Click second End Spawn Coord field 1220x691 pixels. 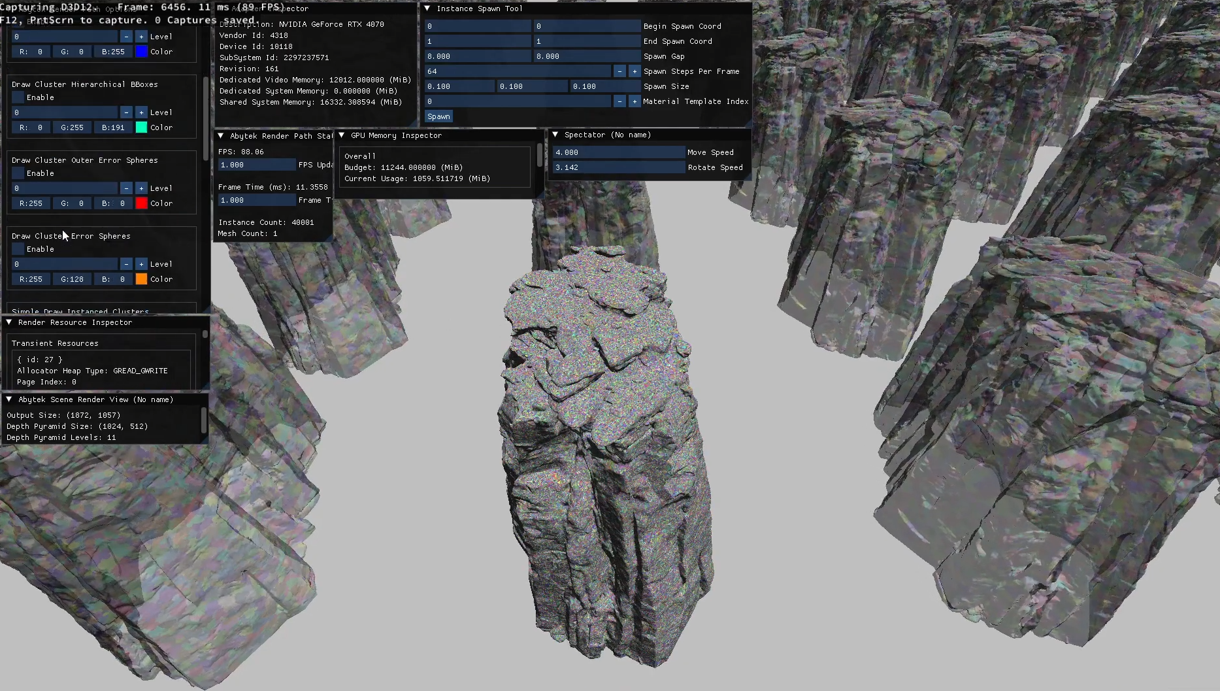587,41
